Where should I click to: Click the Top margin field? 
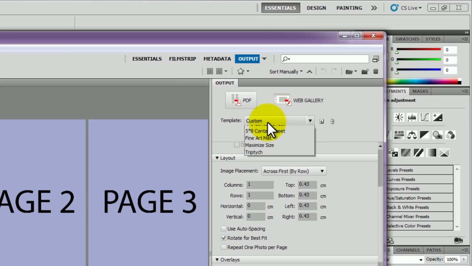(308, 184)
